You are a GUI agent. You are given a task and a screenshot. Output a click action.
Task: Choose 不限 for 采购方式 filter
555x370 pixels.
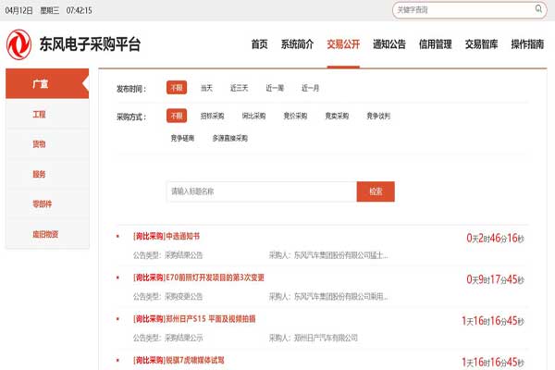177,116
